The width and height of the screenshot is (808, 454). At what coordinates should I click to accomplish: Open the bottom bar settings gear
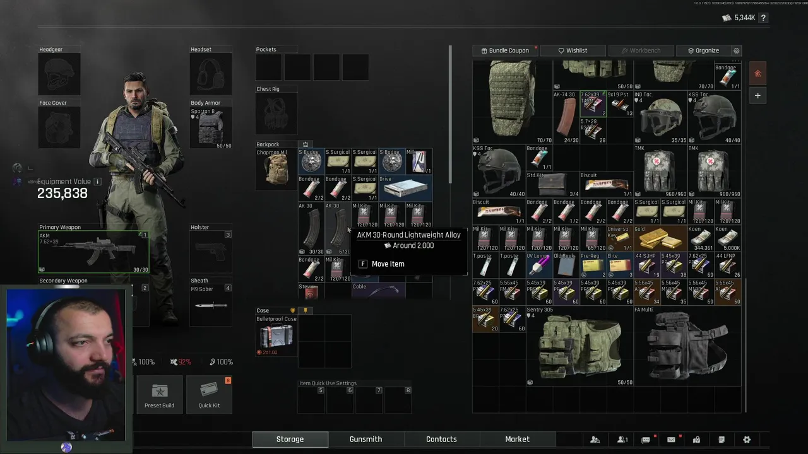point(747,439)
